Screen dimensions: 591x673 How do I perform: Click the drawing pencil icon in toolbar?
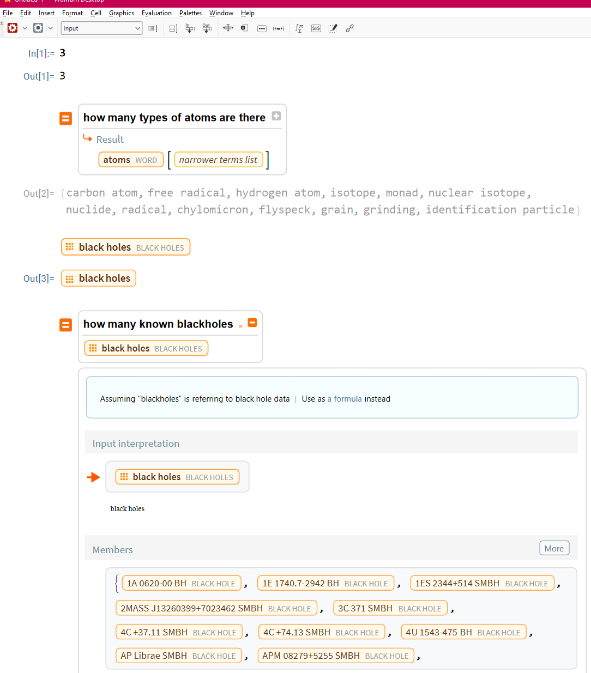click(333, 28)
